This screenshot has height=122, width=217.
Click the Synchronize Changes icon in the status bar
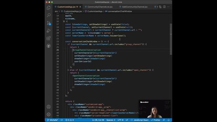(x=62, y=120)
